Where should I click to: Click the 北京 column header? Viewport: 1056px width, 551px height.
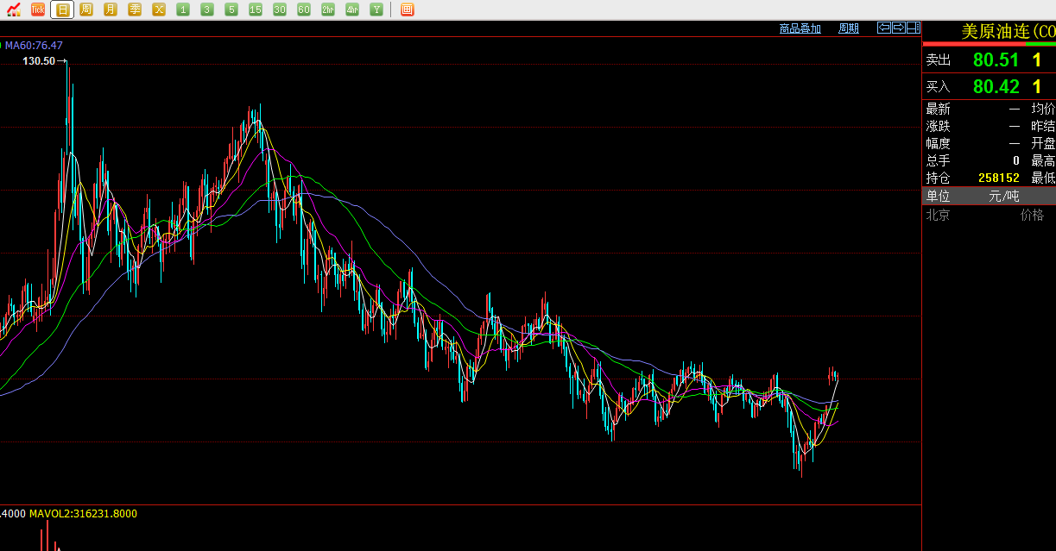(939, 215)
